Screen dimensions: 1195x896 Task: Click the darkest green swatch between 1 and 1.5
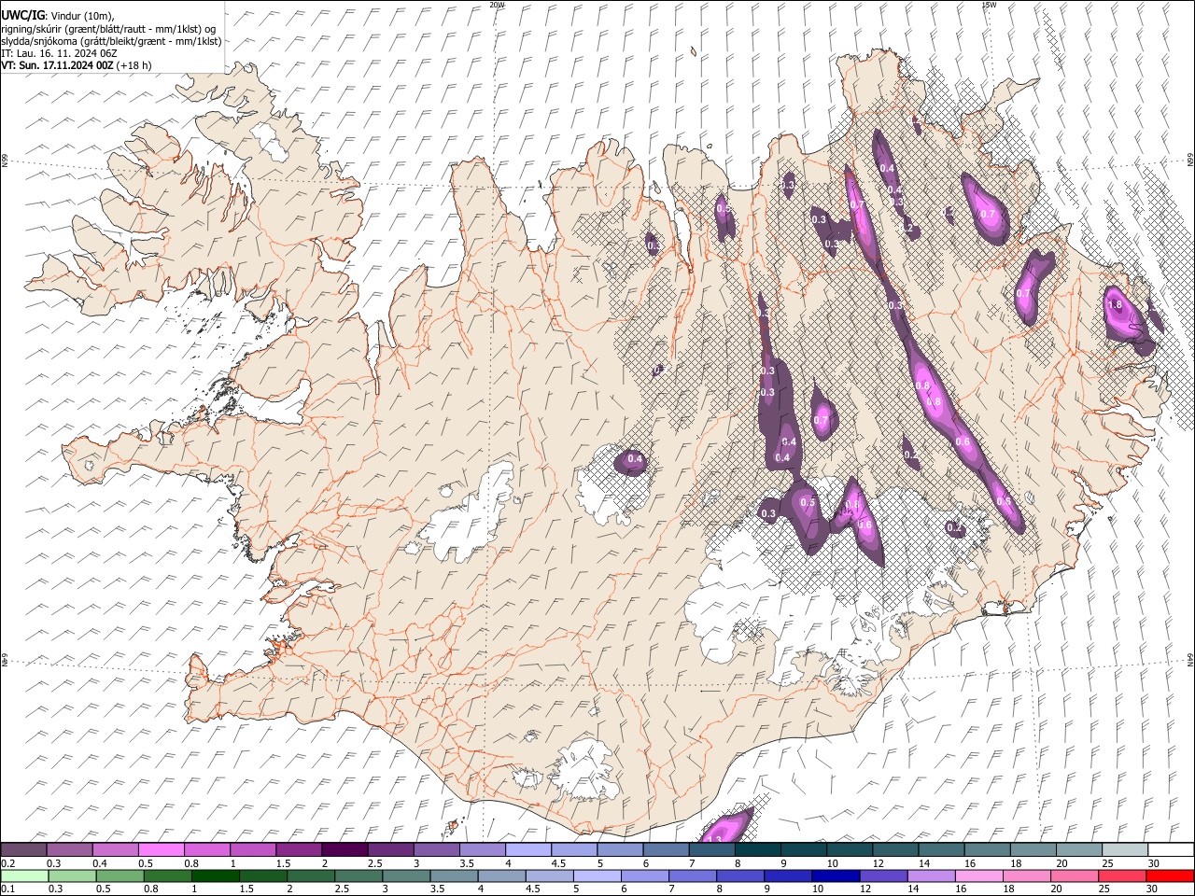pos(216,875)
